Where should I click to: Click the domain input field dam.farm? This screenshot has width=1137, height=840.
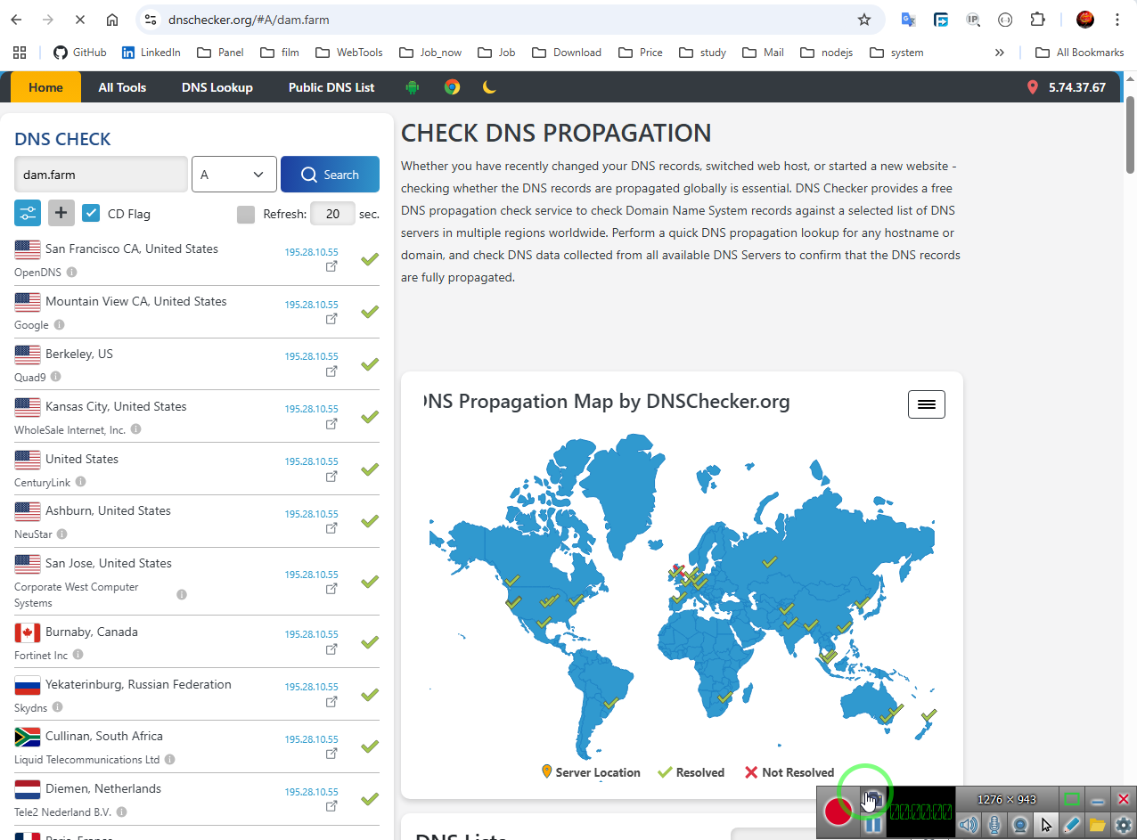coord(101,175)
